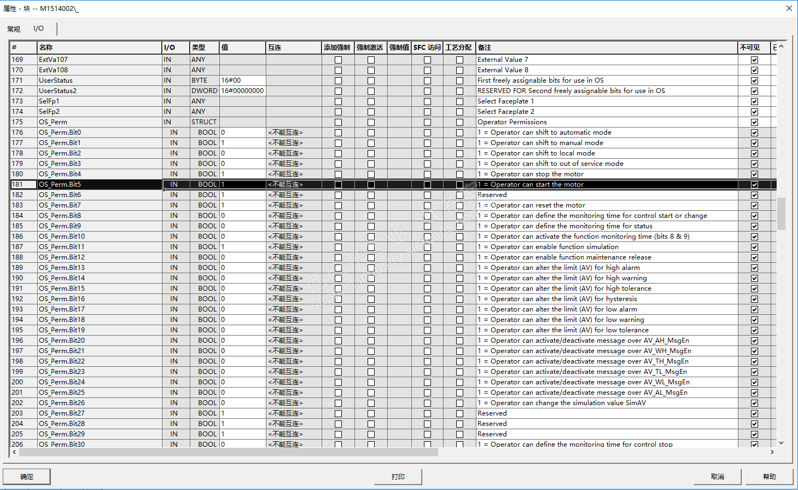Screen dimensions: 798x490
Task: Click the vertical scrollbar up arrow
Action: click(x=781, y=47)
